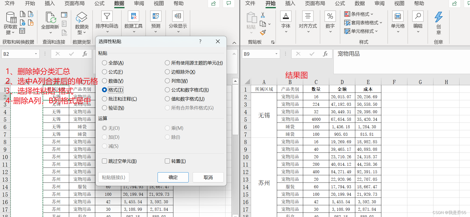Image resolution: width=470 pixels, height=217 pixels.
Task: Click the Recent Sources clock-document icon
Action: pos(31,14)
